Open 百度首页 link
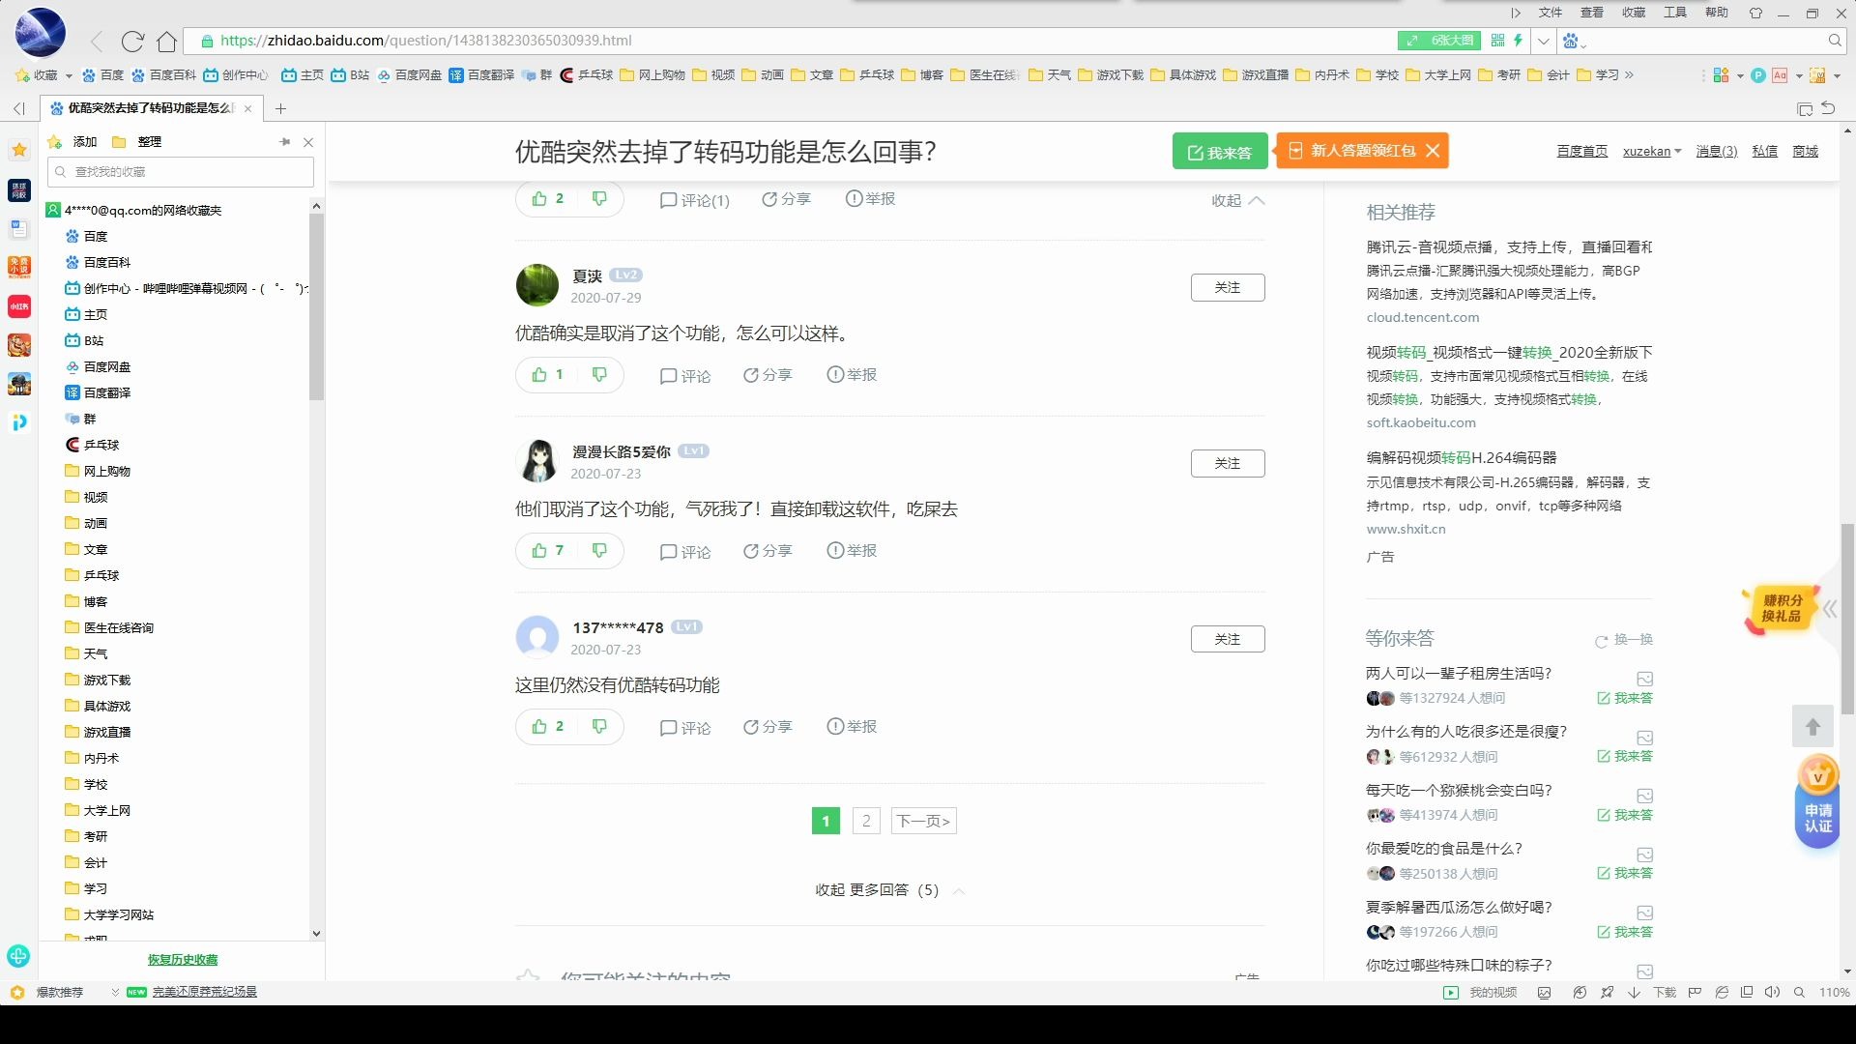Image resolution: width=1856 pixels, height=1044 pixels. tap(1582, 152)
